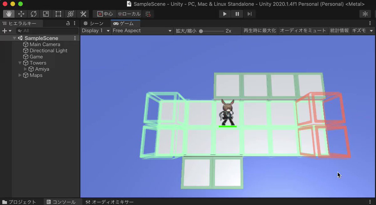Toggle ローカル handle rotation button
Viewport: 376px width, 205px height.
(x=129, y=14)
